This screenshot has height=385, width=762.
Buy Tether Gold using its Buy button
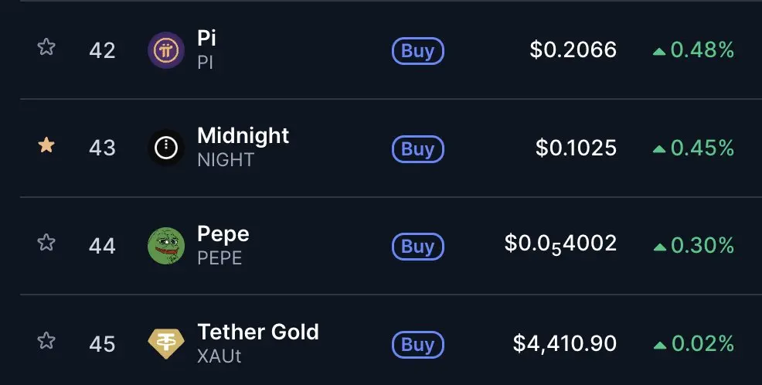pos(418,344)
